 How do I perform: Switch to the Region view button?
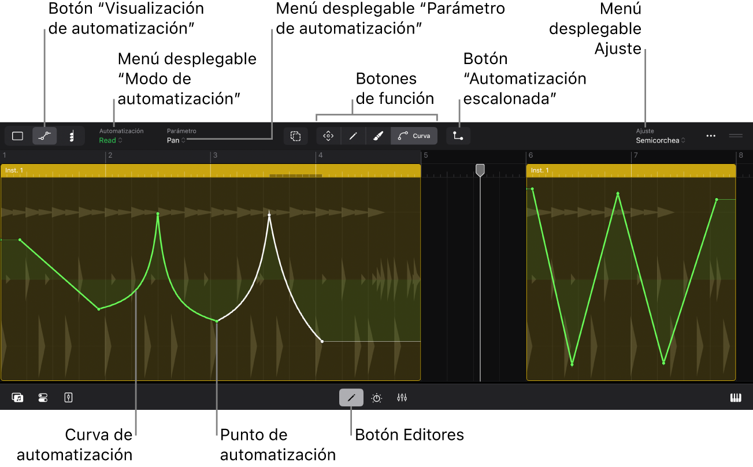click(x=18, y=136)
